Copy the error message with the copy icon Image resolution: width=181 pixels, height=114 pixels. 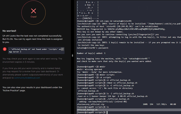click(62, 49)
